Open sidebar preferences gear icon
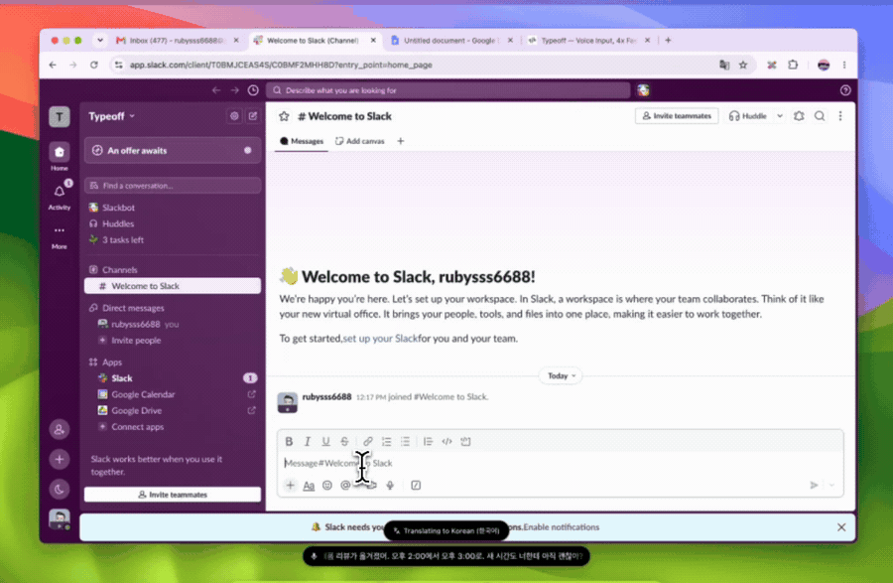The width and height of the screenshot is (893, 583). point(234,116)
